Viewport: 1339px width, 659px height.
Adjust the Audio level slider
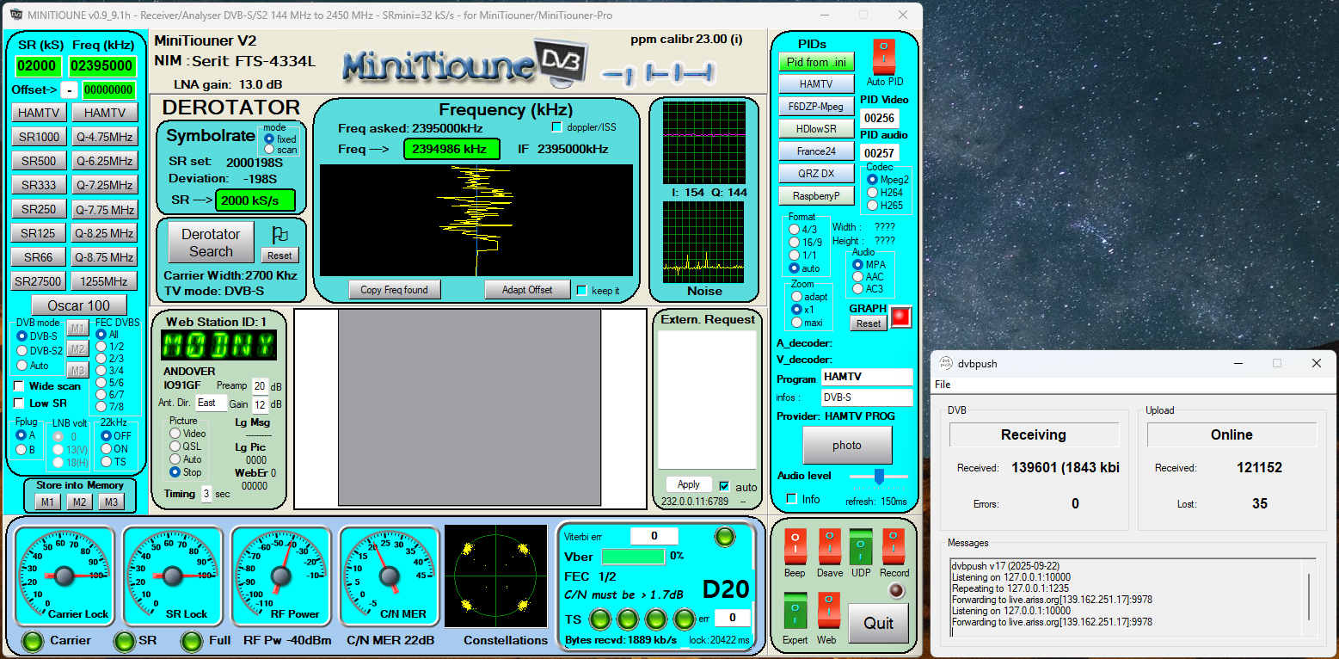(x=878, y=476)
